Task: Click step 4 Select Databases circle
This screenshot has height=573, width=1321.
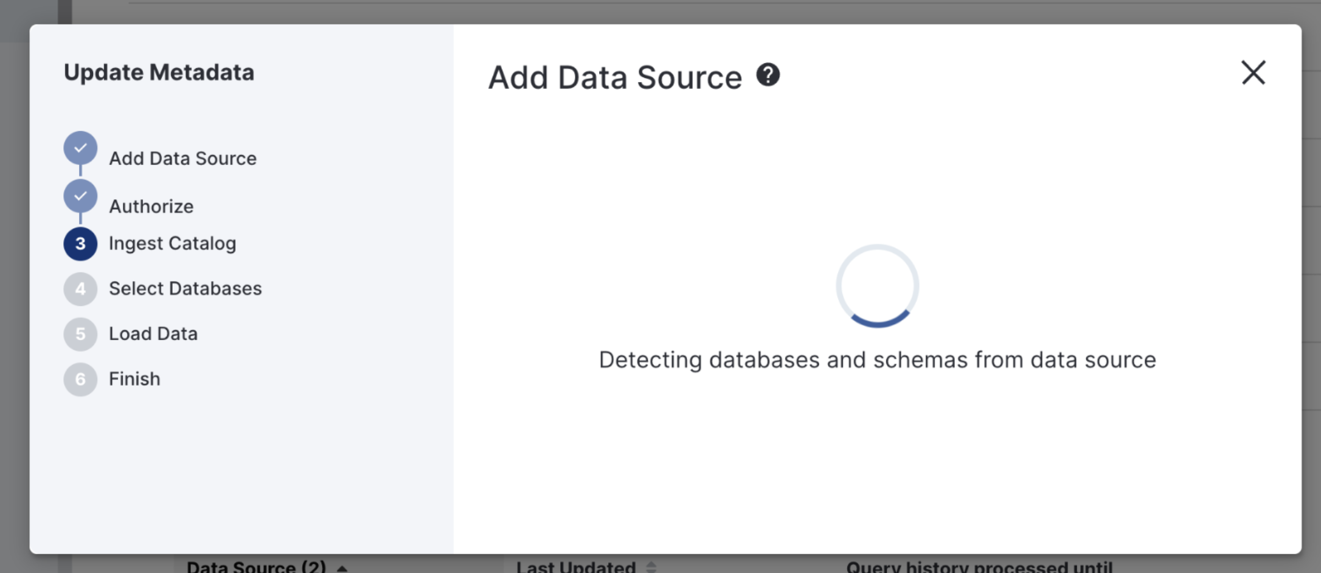Action: (x=80, y=289)
